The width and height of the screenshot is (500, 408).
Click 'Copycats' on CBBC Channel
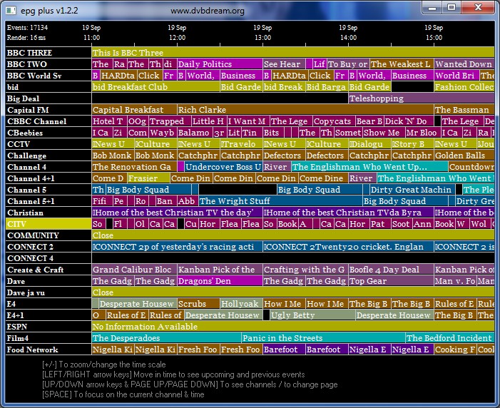(334, 121)
